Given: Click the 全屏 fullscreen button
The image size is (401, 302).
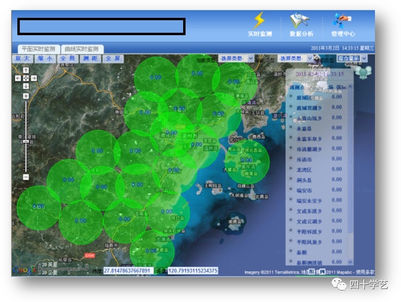Looking at the screenshot, I should tap(113, 58).
